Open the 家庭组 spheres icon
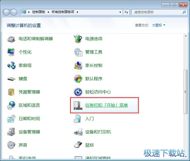Image resolution: width=190 pixels, height=161 pixels. point(11,65)
